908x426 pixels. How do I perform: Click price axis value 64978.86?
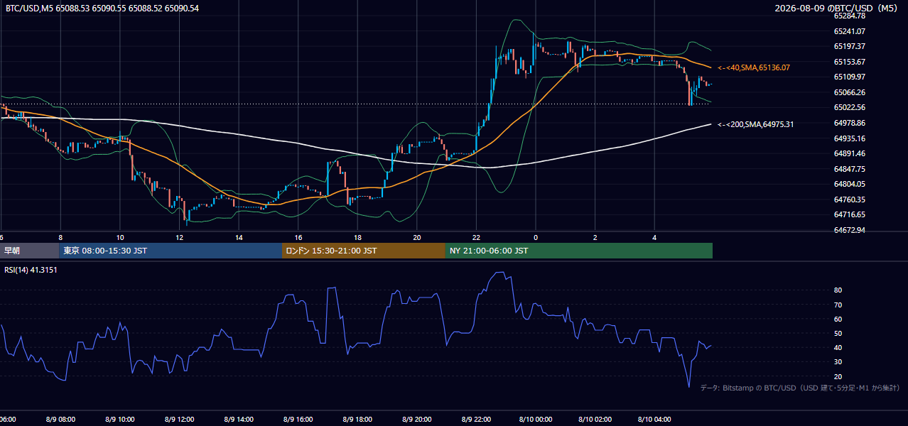pos(850,123)
